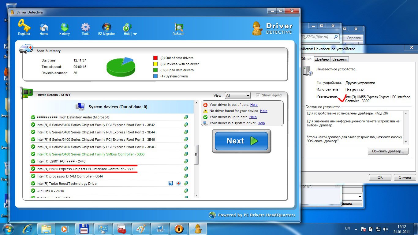The width and height of the screenshot is (418, 235).
Task: Click info globe icon on QPI Link 0 row
Action: tap(186, 191)
